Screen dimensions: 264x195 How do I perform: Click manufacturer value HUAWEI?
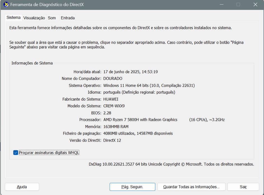pyautogui.click(x=111, y=99)
